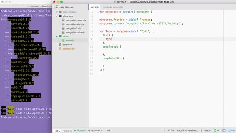Switch to the server.js editor tab
This screenshot has width=236, height=133.
(x=95, y=7)
